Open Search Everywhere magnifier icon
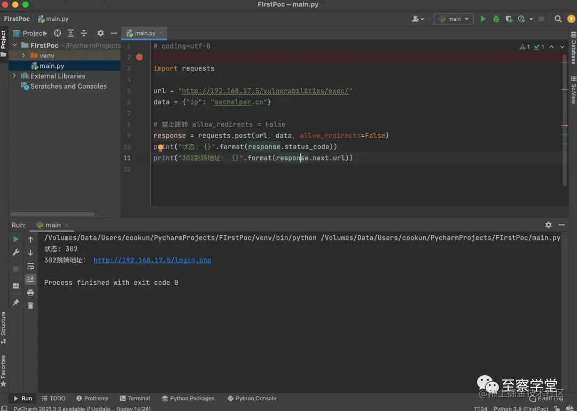 (x=558, y=19)
